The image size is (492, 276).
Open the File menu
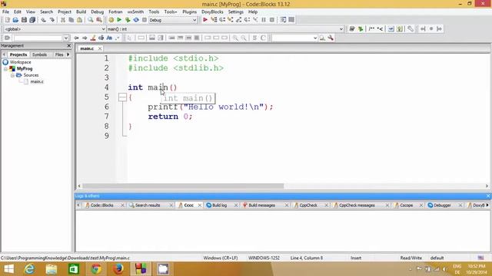pos(5,12)
